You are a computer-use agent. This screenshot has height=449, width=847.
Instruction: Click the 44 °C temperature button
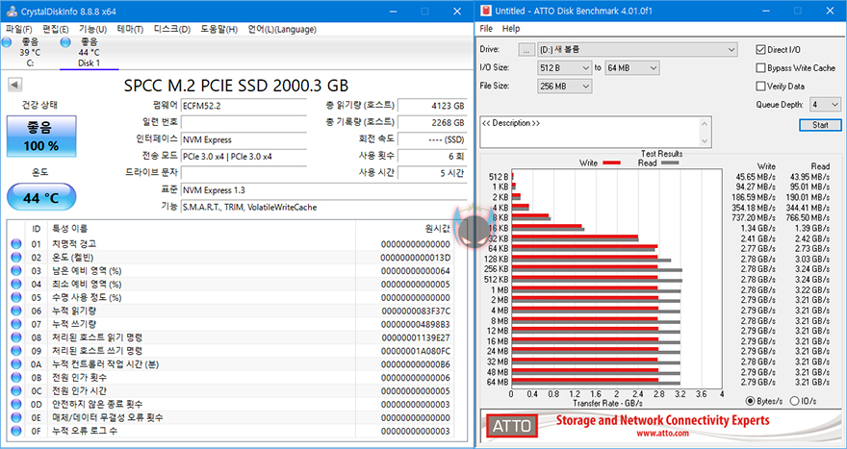tap(41, 197)
